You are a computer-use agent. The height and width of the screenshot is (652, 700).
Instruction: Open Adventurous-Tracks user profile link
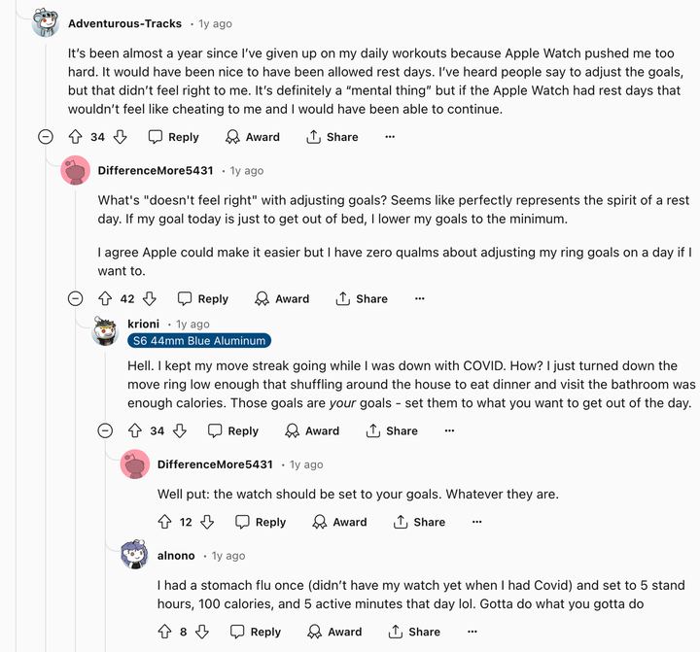[x=124, y=23]
